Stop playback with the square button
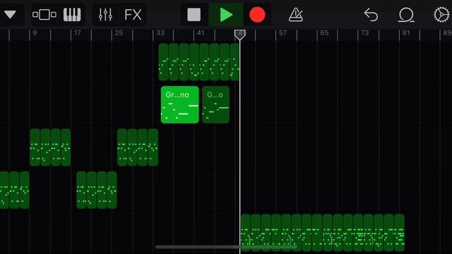 (x=194, y=14)
